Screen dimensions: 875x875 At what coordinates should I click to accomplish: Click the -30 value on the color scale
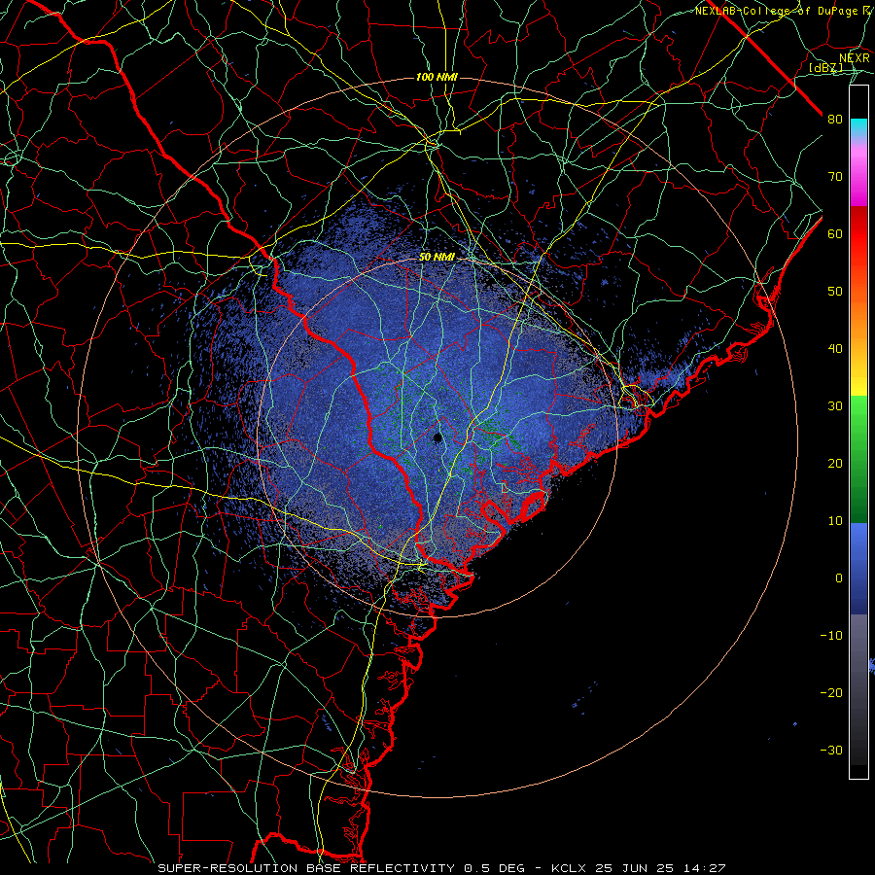pyautogui.click(x=831, y=750)
